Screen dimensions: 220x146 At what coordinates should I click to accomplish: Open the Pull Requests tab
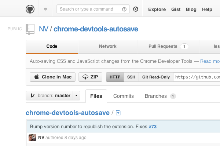pyautogui.click(x=168, y=46)
